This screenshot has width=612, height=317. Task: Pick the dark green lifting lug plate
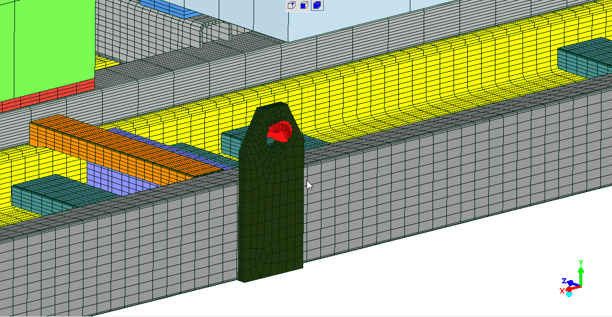tap(271, 203)
